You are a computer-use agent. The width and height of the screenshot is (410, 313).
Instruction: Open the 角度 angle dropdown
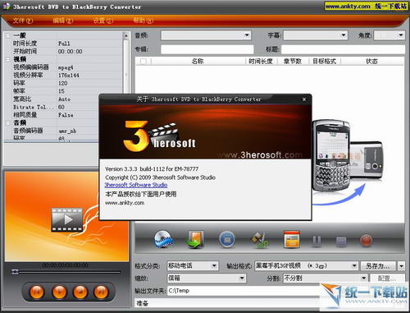tap(401, 35)
